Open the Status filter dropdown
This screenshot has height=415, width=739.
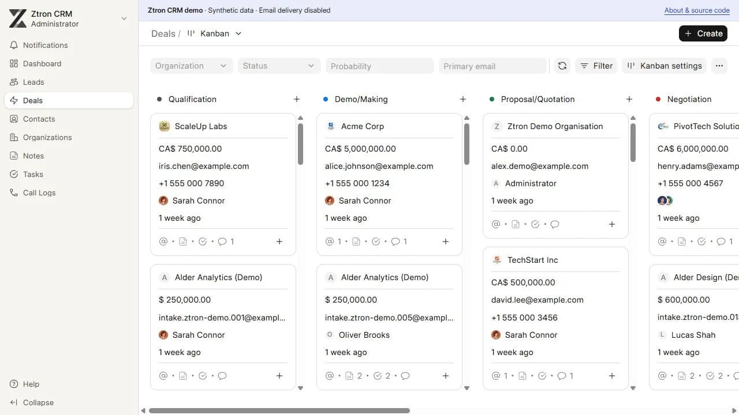pyautogui.click(x=279, y=66)
